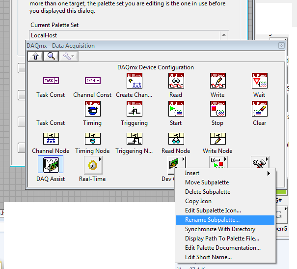The image size is (297, 269).
Task: Choose Edit Short Name...
Action: tap(225, 257)
